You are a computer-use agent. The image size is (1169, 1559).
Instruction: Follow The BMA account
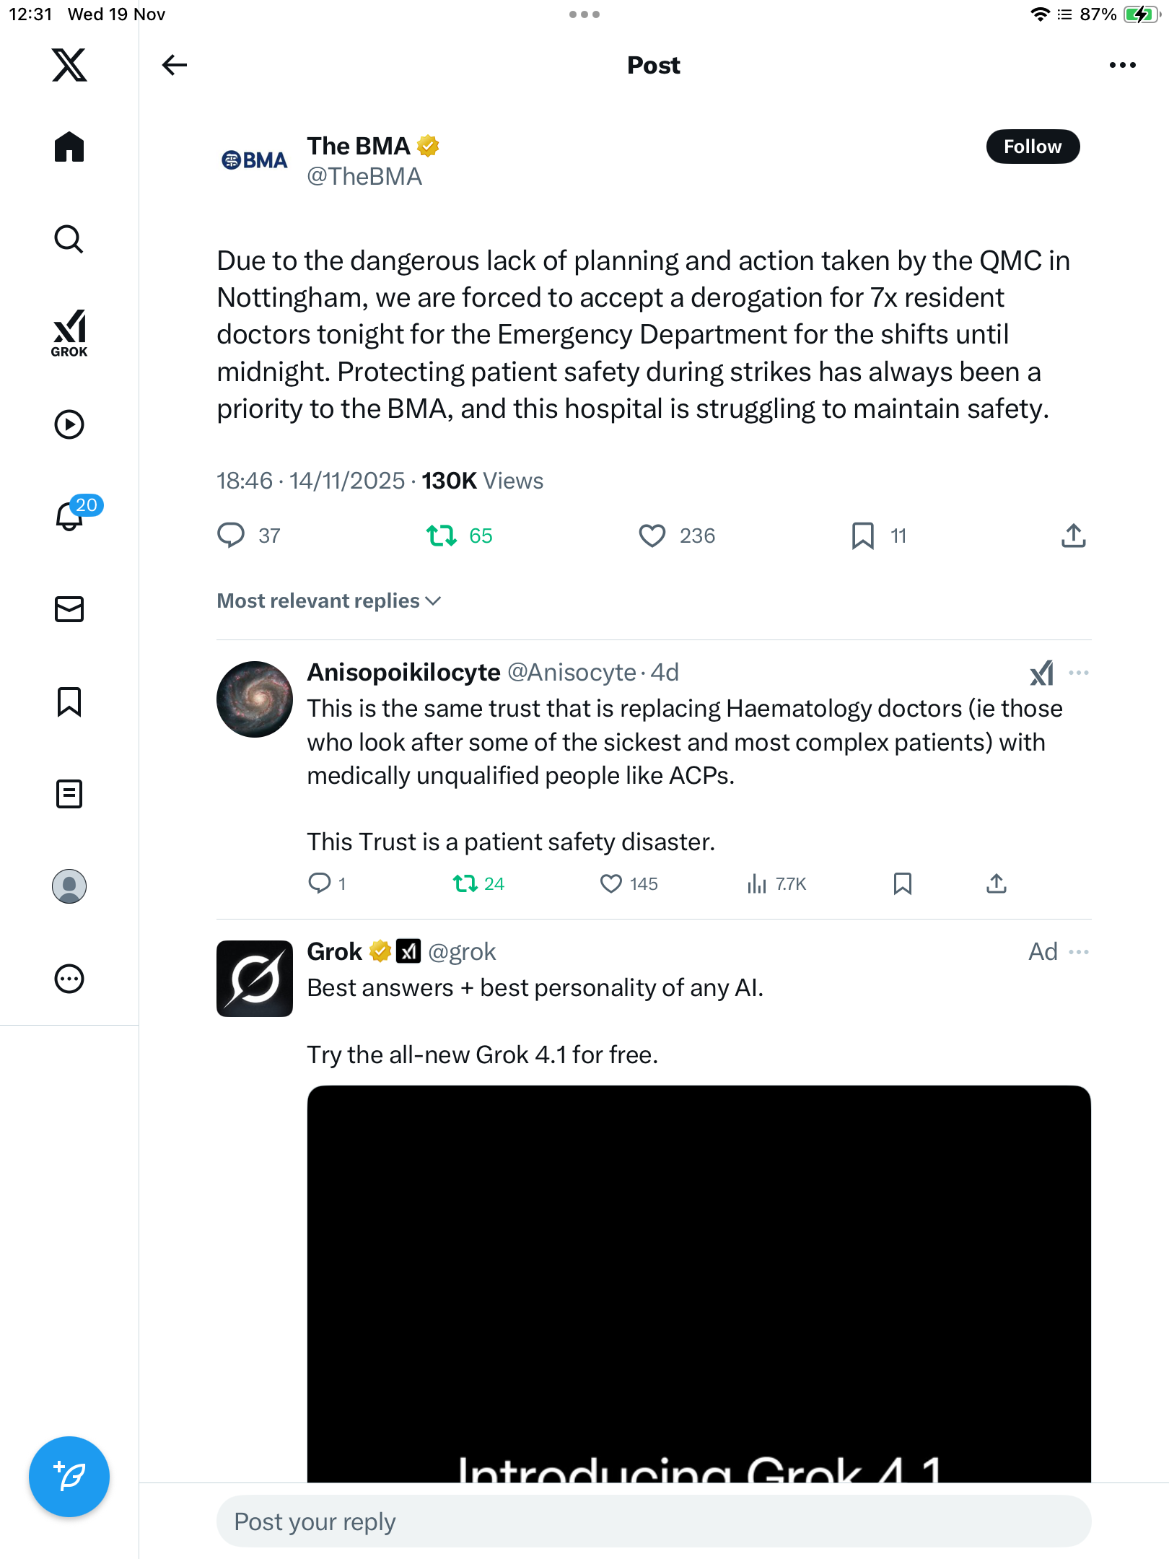pyautogui.click(x=1032, y=147)
